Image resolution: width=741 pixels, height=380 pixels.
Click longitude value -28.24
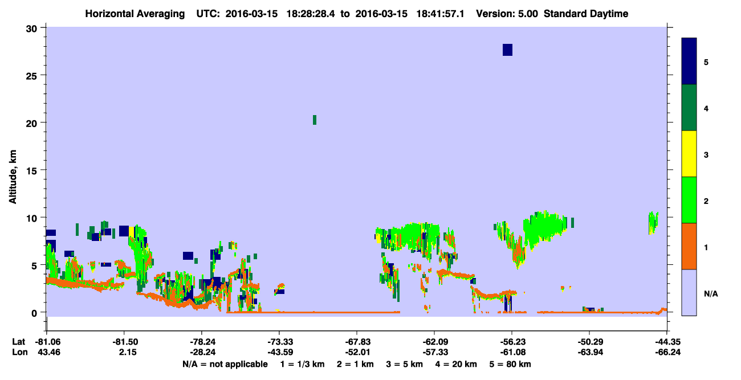click(202, 352)
